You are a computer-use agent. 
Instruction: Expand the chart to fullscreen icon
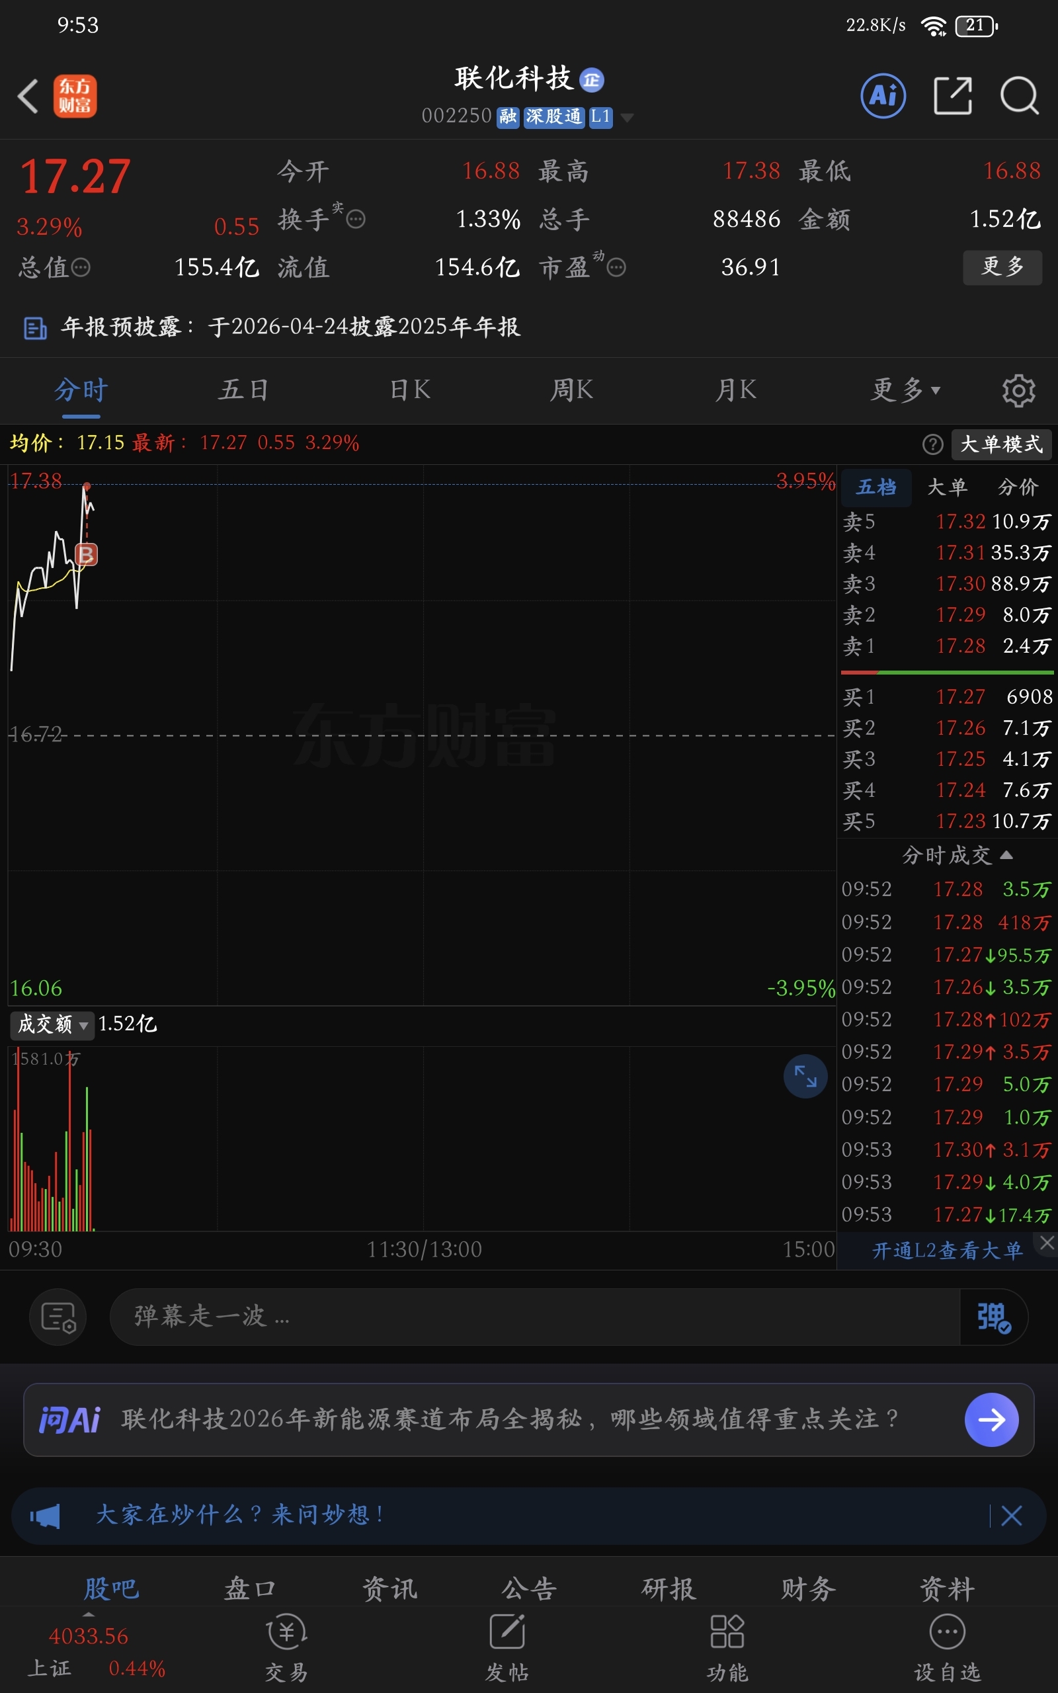[805, 1076]
